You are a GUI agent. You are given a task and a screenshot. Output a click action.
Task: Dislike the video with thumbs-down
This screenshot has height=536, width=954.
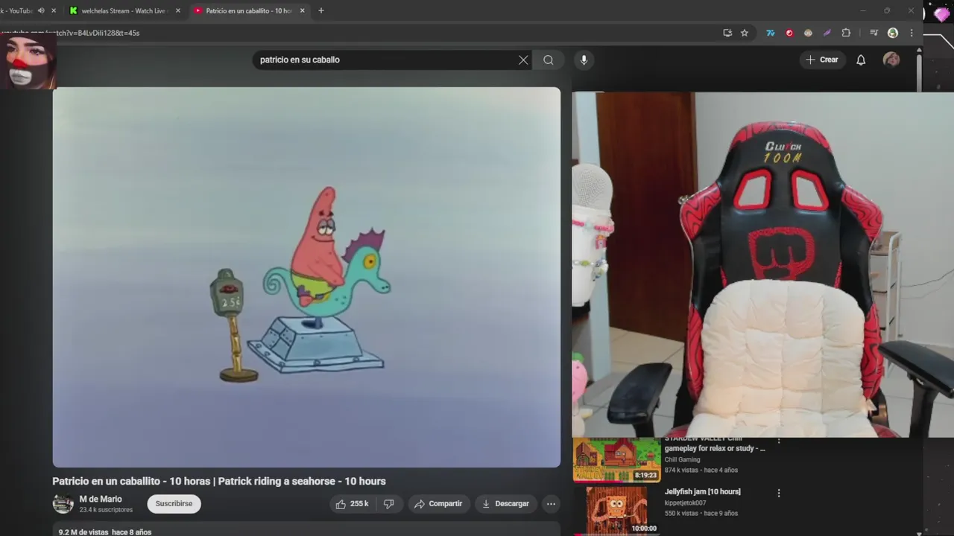point(389,504)
